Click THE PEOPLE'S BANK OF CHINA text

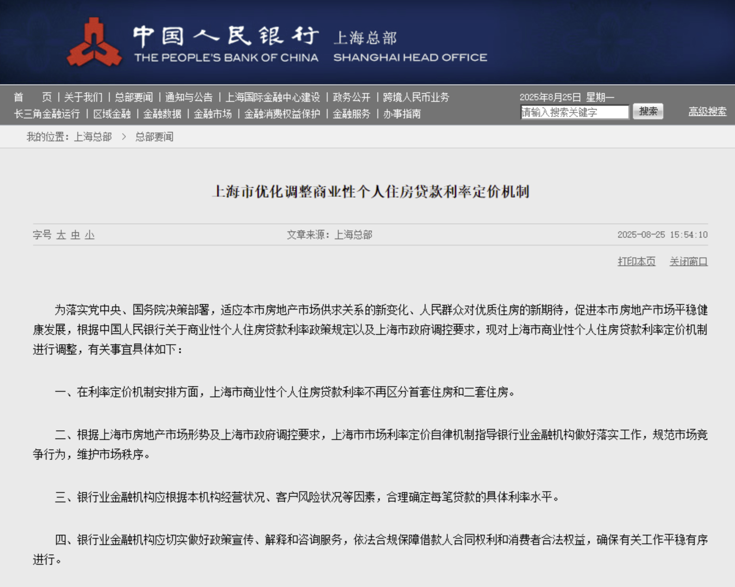click(x=226, y=58)
